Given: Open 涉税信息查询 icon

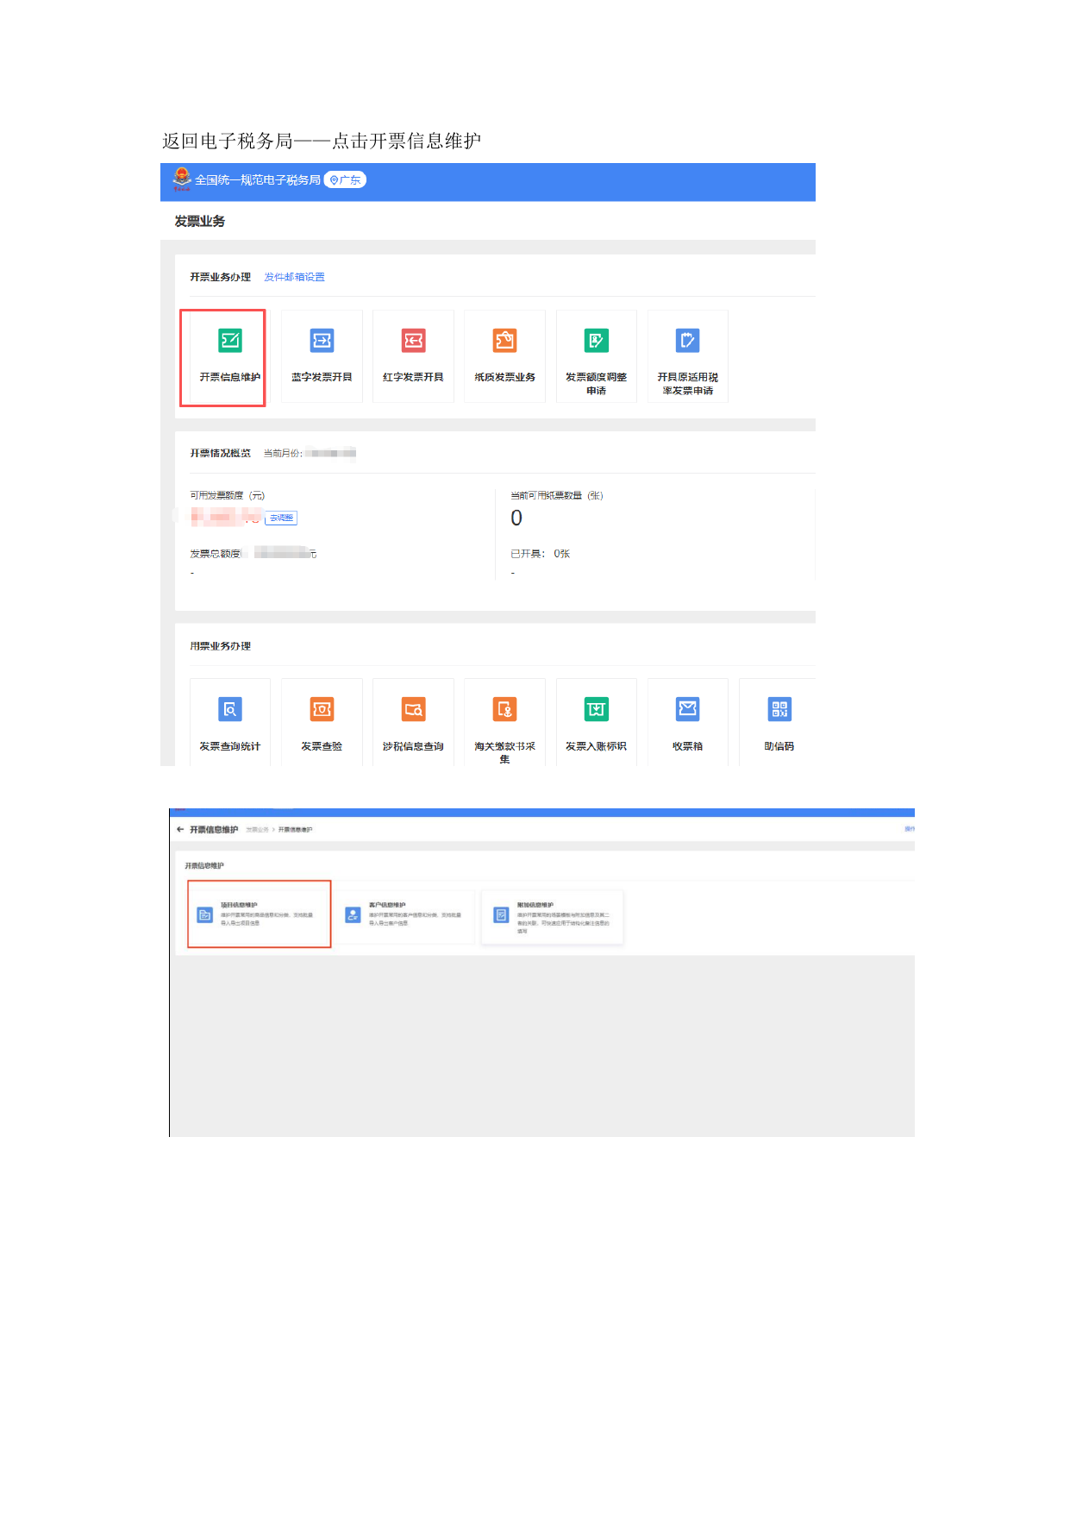Looking at the screenshot, I should [x=413, y=710].
